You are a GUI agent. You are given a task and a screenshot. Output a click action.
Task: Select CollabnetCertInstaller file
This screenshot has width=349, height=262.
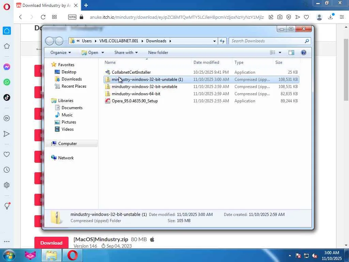[201, 72]
